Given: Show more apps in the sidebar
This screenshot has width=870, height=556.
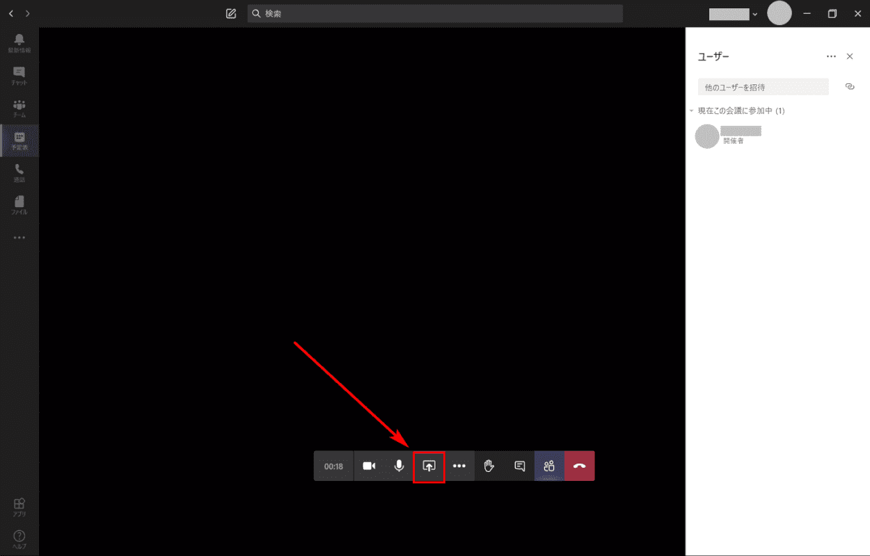Looking at the screenshot, I should click(x=19, y=238).
